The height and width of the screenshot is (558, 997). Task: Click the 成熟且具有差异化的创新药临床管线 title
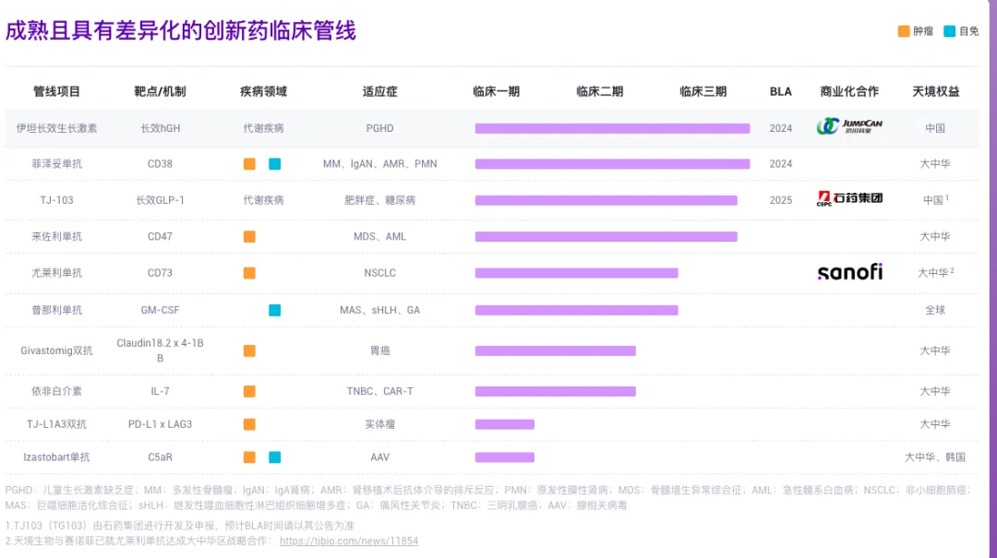point(181,30)
